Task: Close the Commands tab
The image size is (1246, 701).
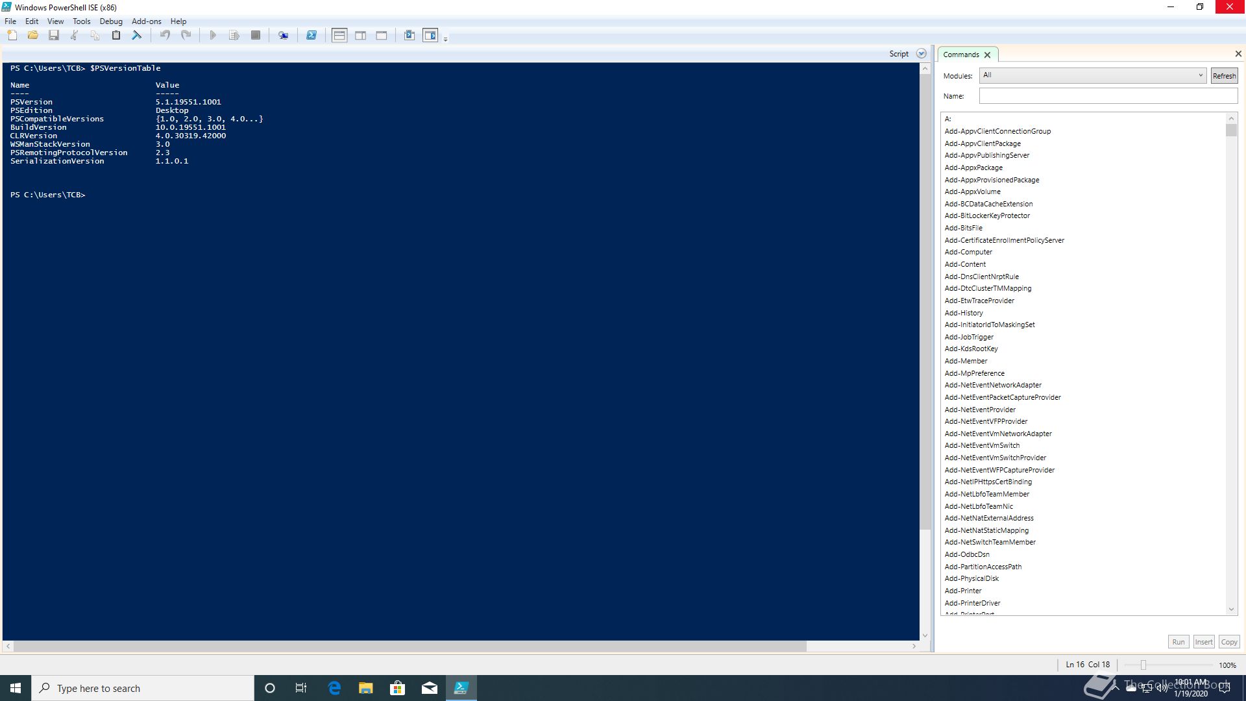Action: click(x=987, y=55)
